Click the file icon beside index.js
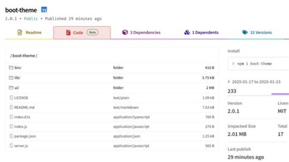This screenshot has height=162, width=289. click(x=11, y=126)
